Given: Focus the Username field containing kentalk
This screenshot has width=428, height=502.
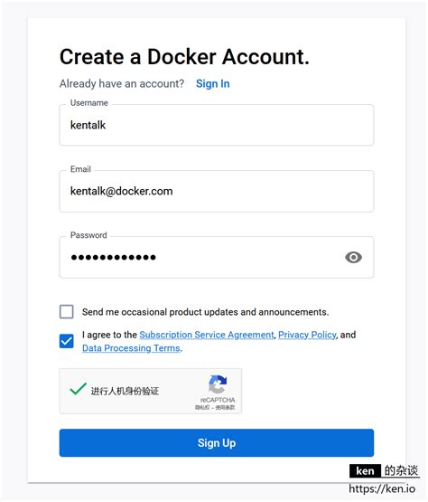Looking at the screenshot, I should pyautogui.click(x=217, y=125).
